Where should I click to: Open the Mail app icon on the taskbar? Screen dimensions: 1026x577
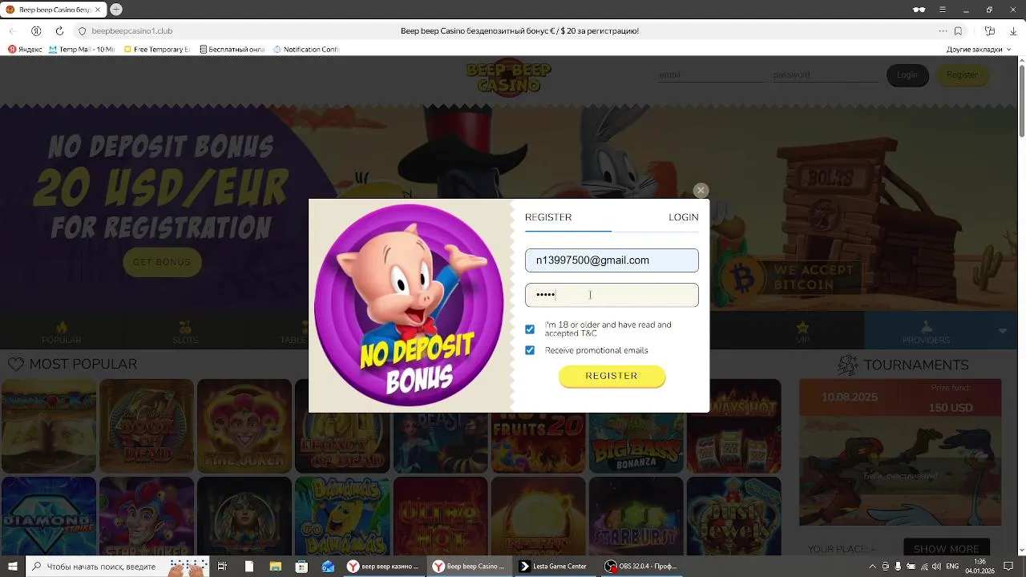[x=328, y=566]
